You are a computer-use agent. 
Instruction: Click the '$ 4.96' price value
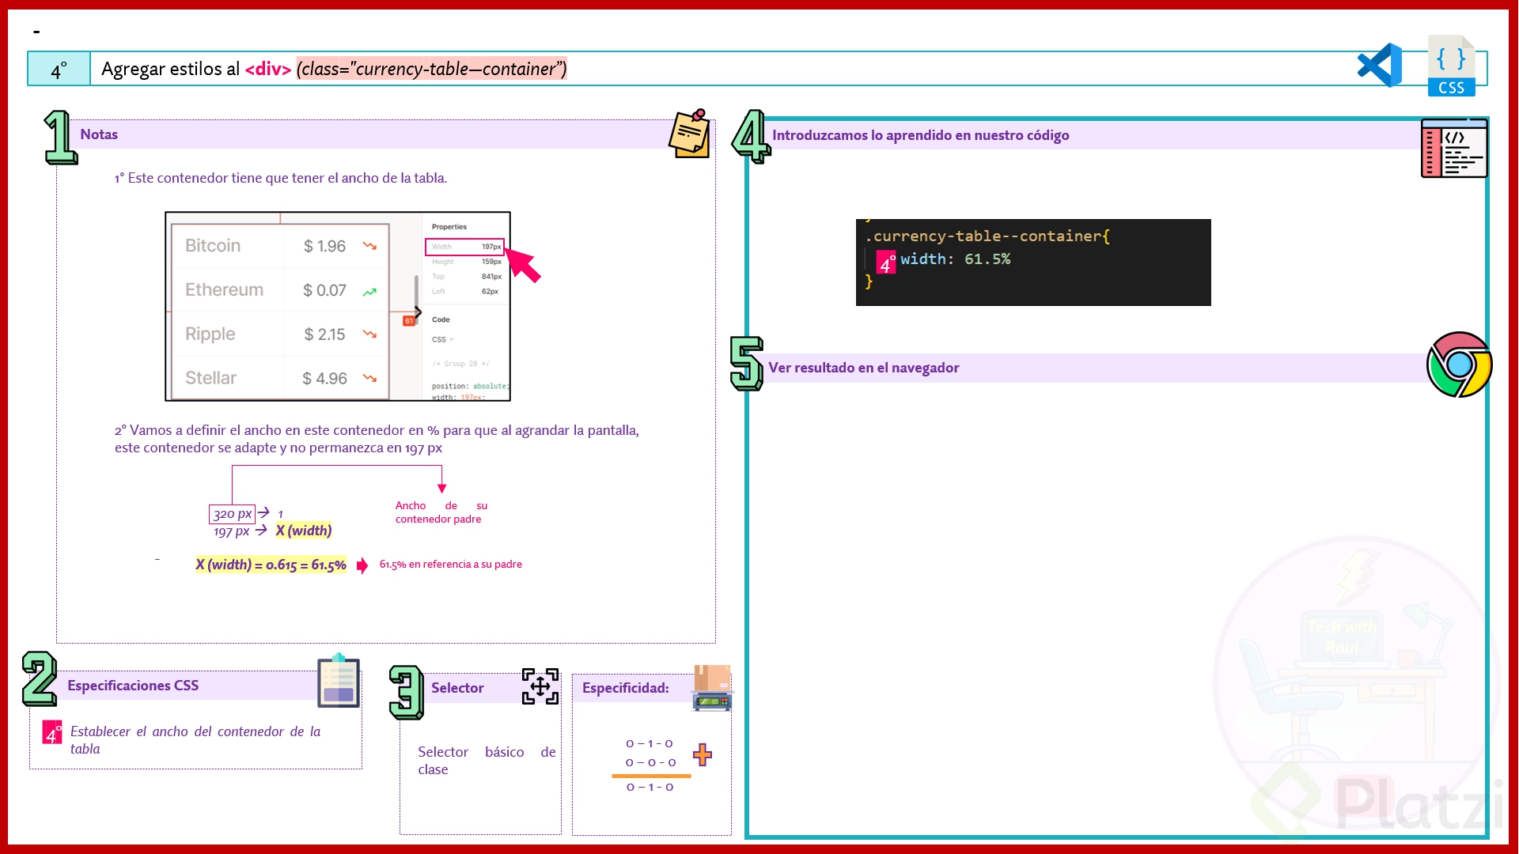click(x=324, y=379)
